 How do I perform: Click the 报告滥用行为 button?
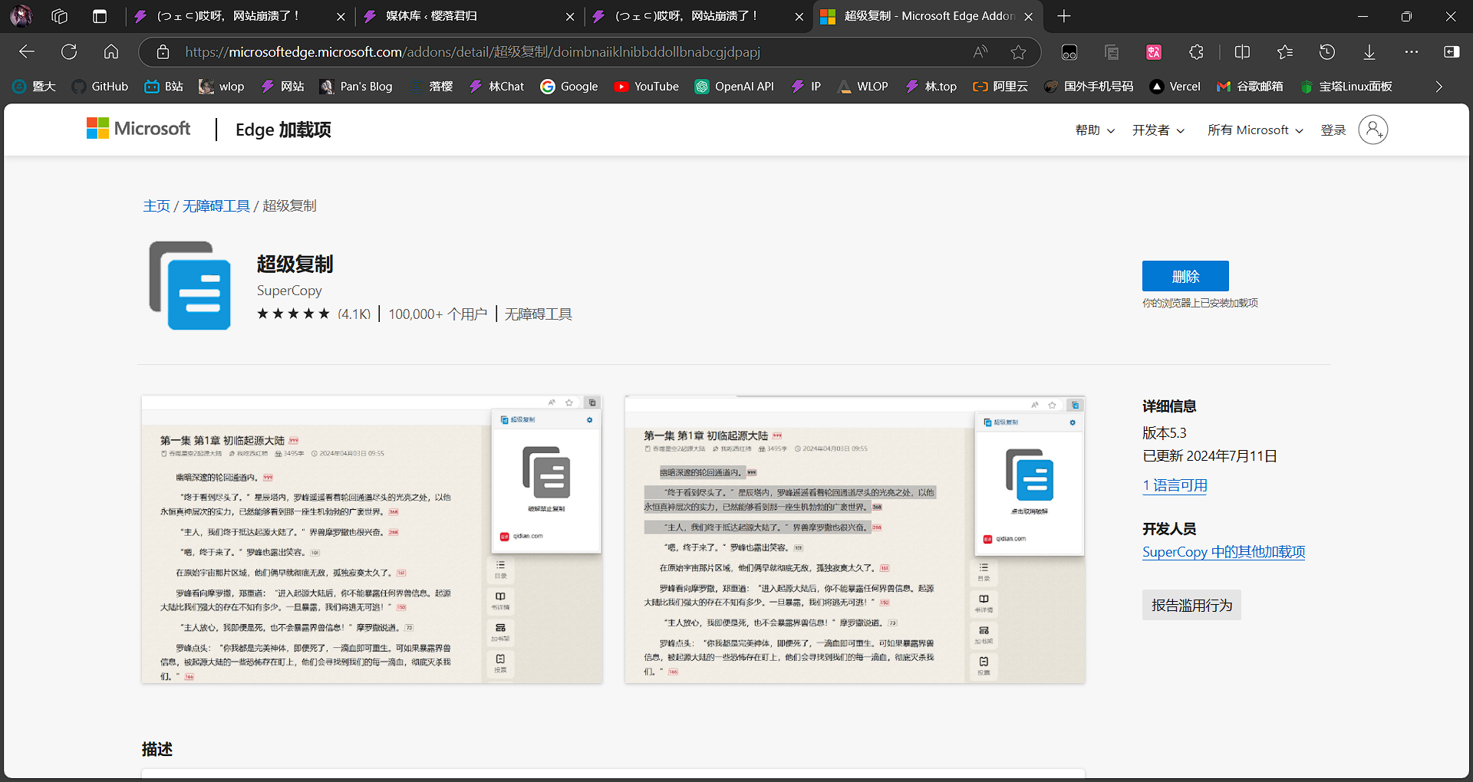click(1191, 605)
